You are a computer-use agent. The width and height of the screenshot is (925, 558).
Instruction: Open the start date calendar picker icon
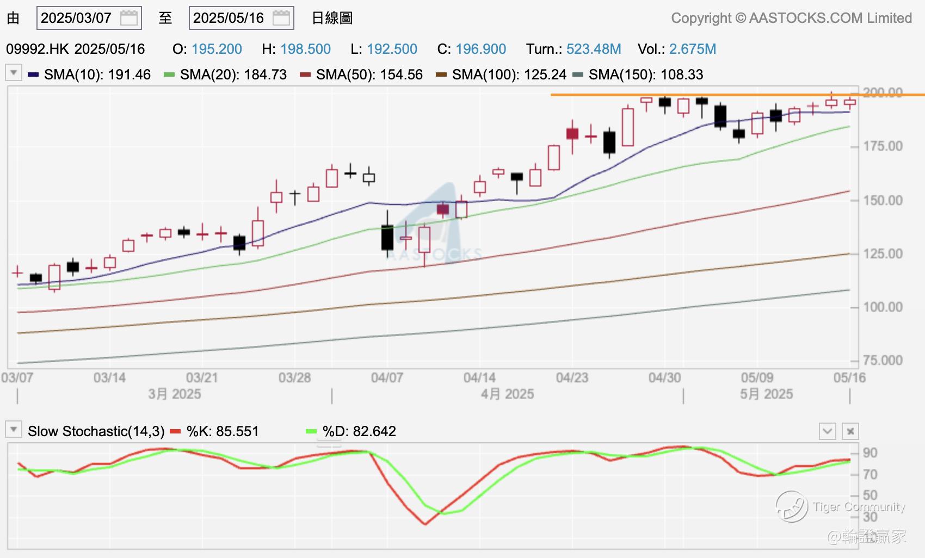129,18
